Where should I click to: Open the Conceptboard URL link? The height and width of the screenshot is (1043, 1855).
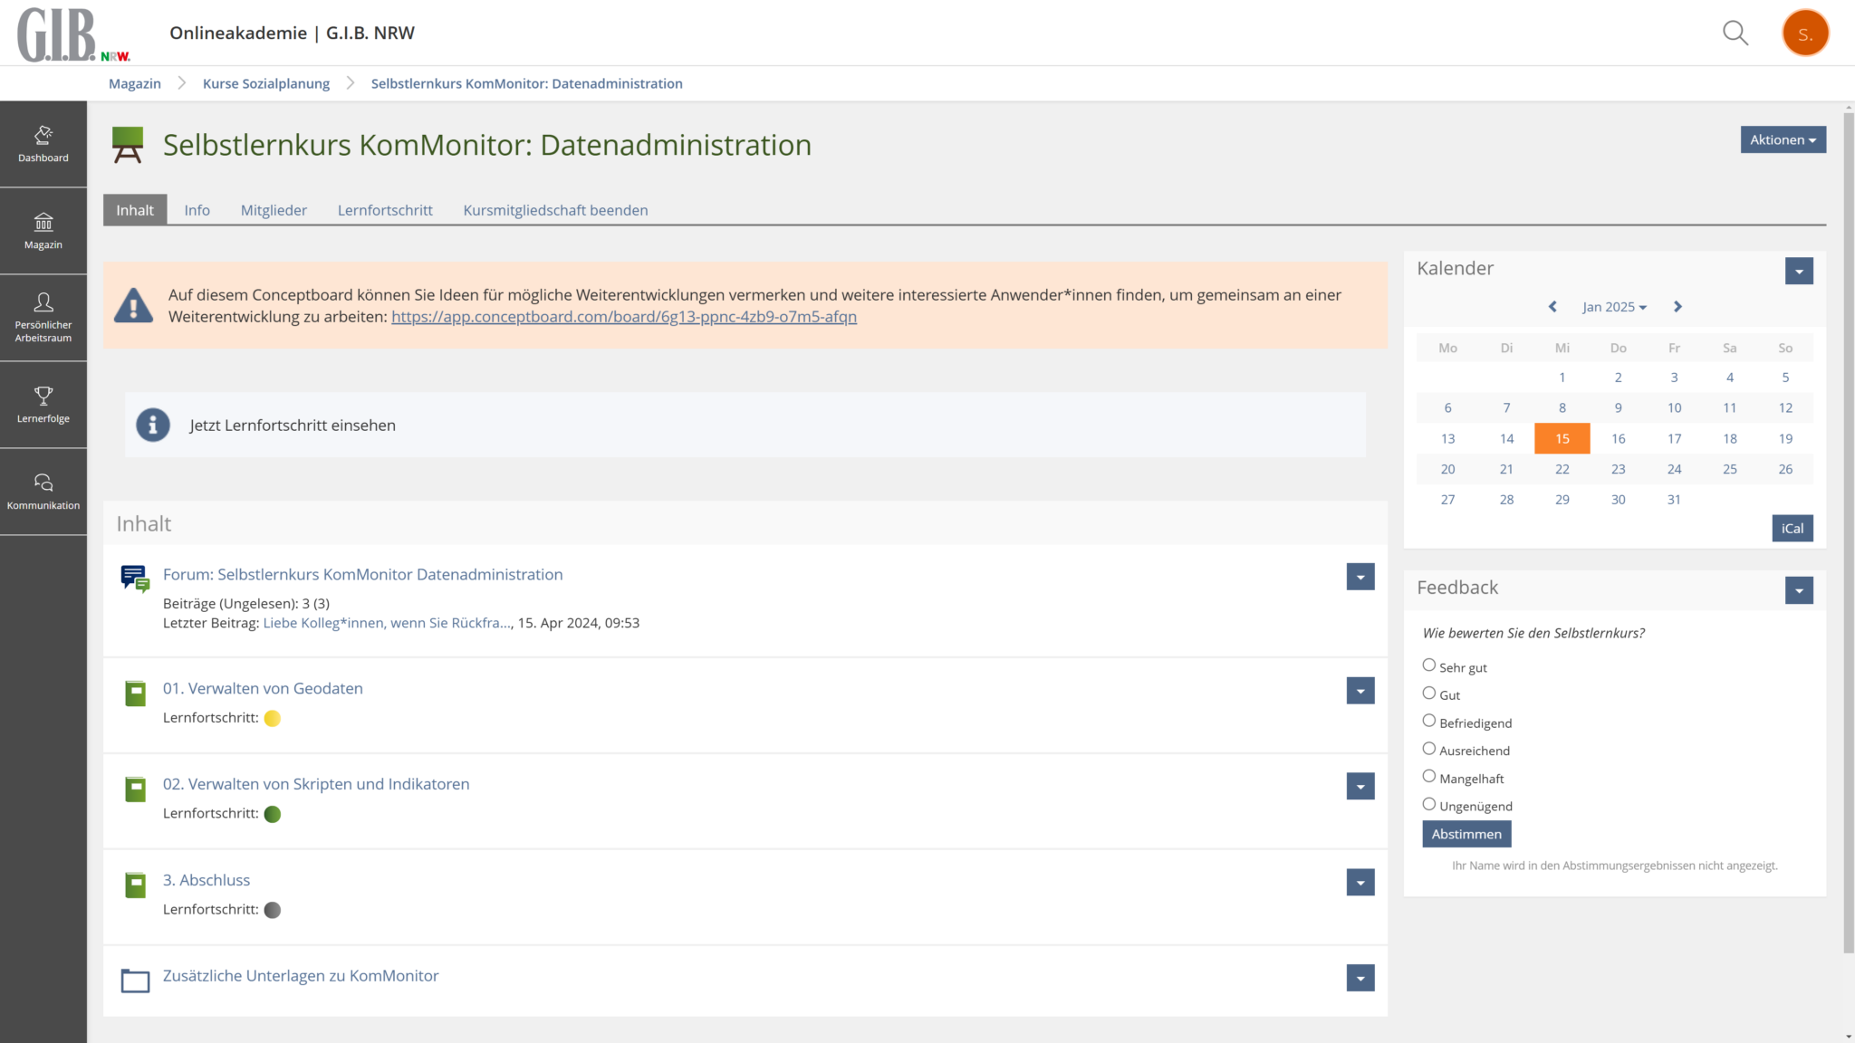tap(624, 317)
